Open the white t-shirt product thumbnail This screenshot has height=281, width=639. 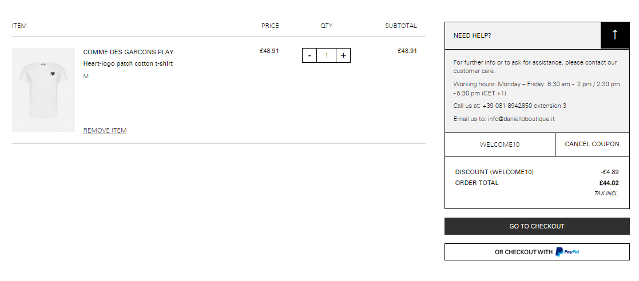43,90
